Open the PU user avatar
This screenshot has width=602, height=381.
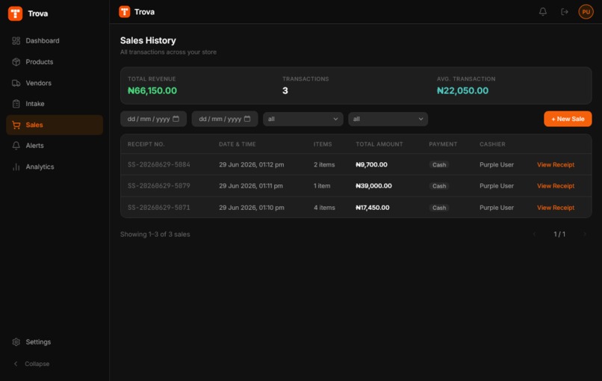click(586, 12)
